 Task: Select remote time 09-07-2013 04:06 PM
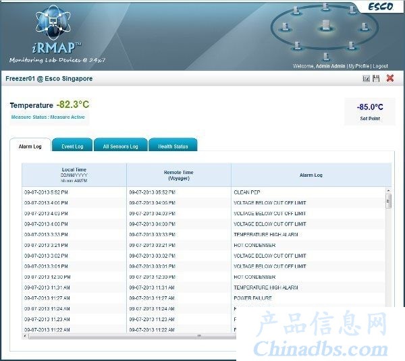(x=152, y=203)
